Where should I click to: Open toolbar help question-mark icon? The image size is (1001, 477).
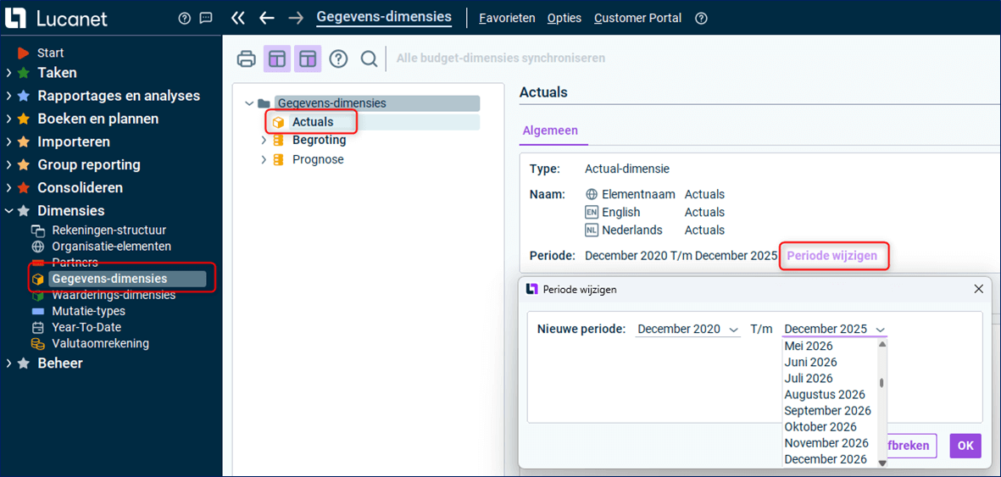point(338,58)
